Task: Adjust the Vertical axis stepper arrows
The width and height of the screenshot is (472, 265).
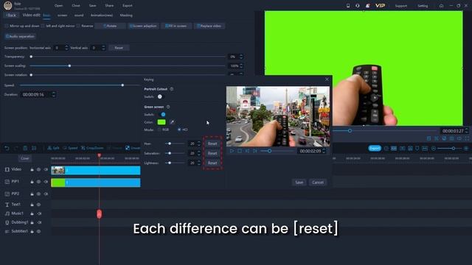Action: tap(103, 48)
